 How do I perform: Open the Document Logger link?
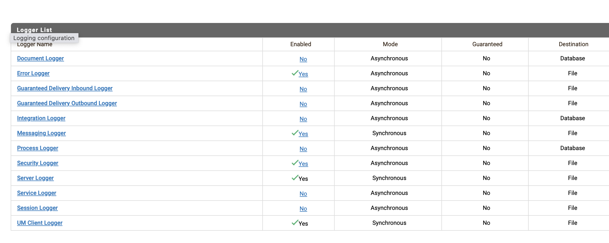pos(40,58)
